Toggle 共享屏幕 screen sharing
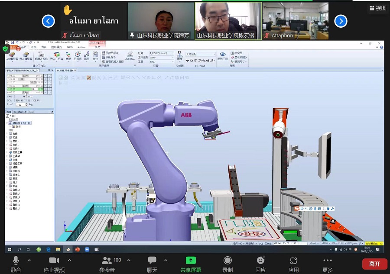The image size is (390, 274). click(191, 264)
